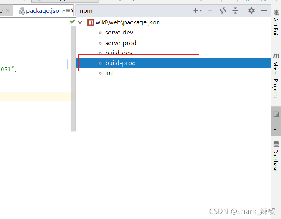
Task: Hide the npm tool window
Action: click(264, 11)
